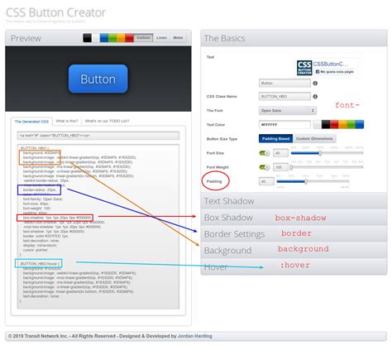This screenshot has height=355, width=392.
Task: Click the Font Weight value box
Action: click(280, 167)
